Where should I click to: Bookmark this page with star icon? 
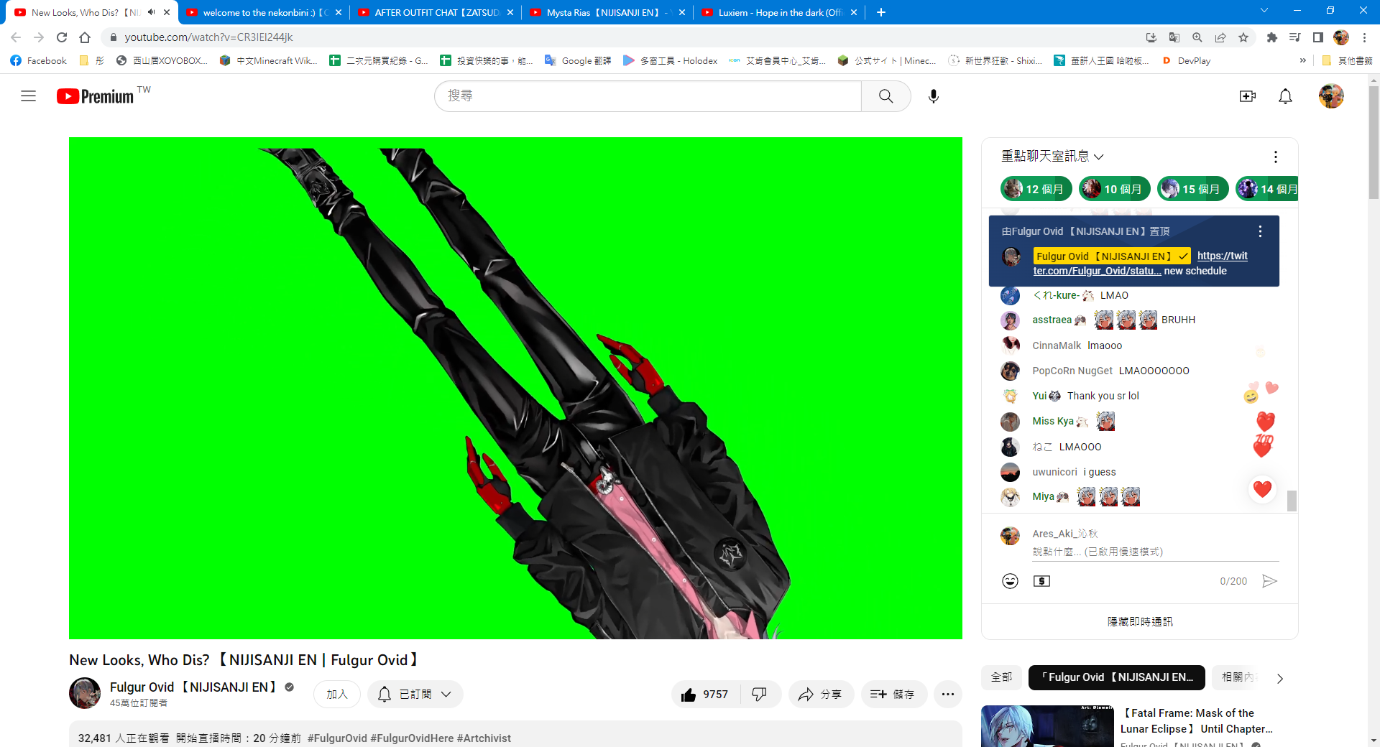pyautogui.click(x=1243, y=37)
